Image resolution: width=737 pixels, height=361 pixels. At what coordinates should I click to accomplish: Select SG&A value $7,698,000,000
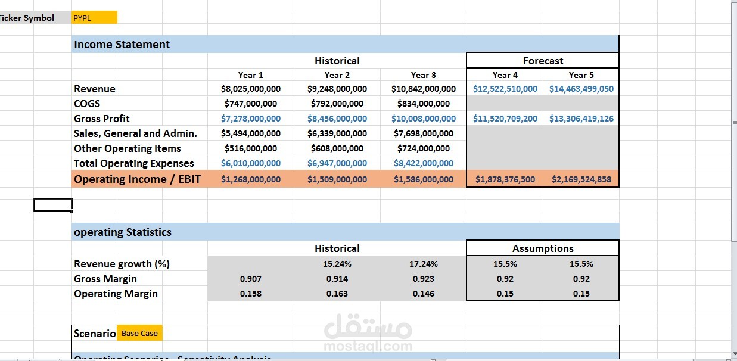(424, 133)
